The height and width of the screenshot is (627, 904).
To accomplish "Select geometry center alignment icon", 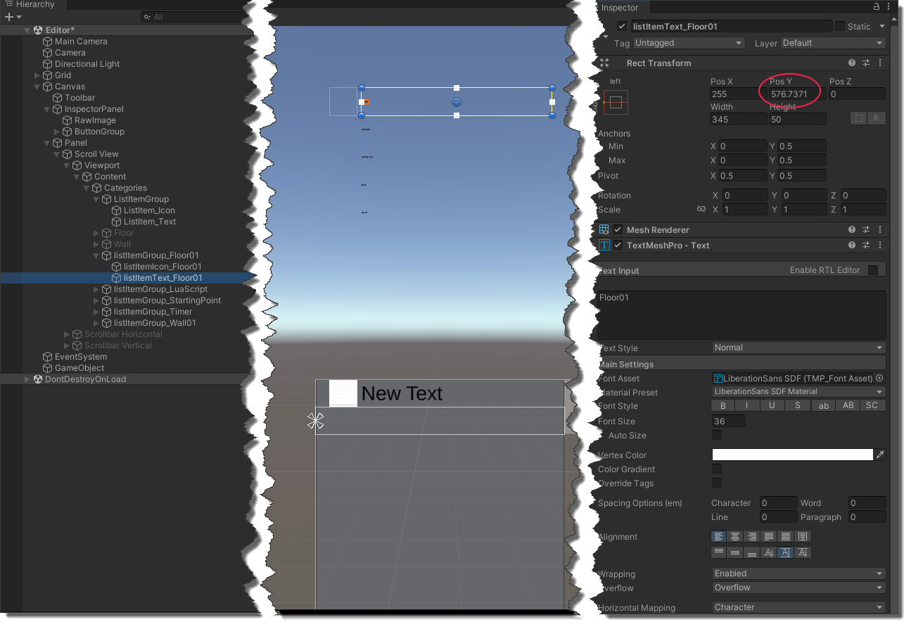I will point(803,537).
